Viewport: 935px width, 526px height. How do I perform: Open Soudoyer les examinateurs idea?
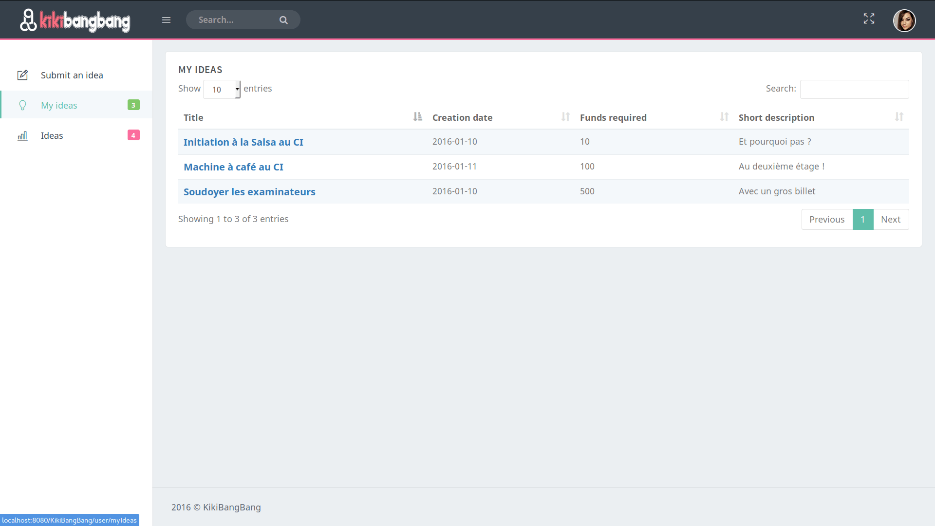[249, 192]
